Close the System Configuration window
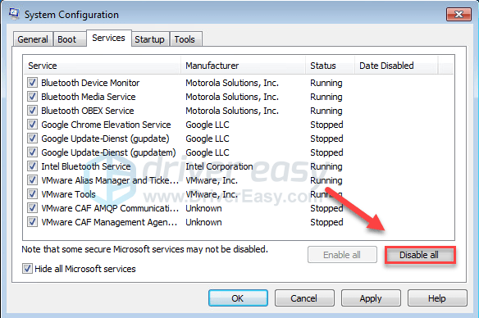 458,15
